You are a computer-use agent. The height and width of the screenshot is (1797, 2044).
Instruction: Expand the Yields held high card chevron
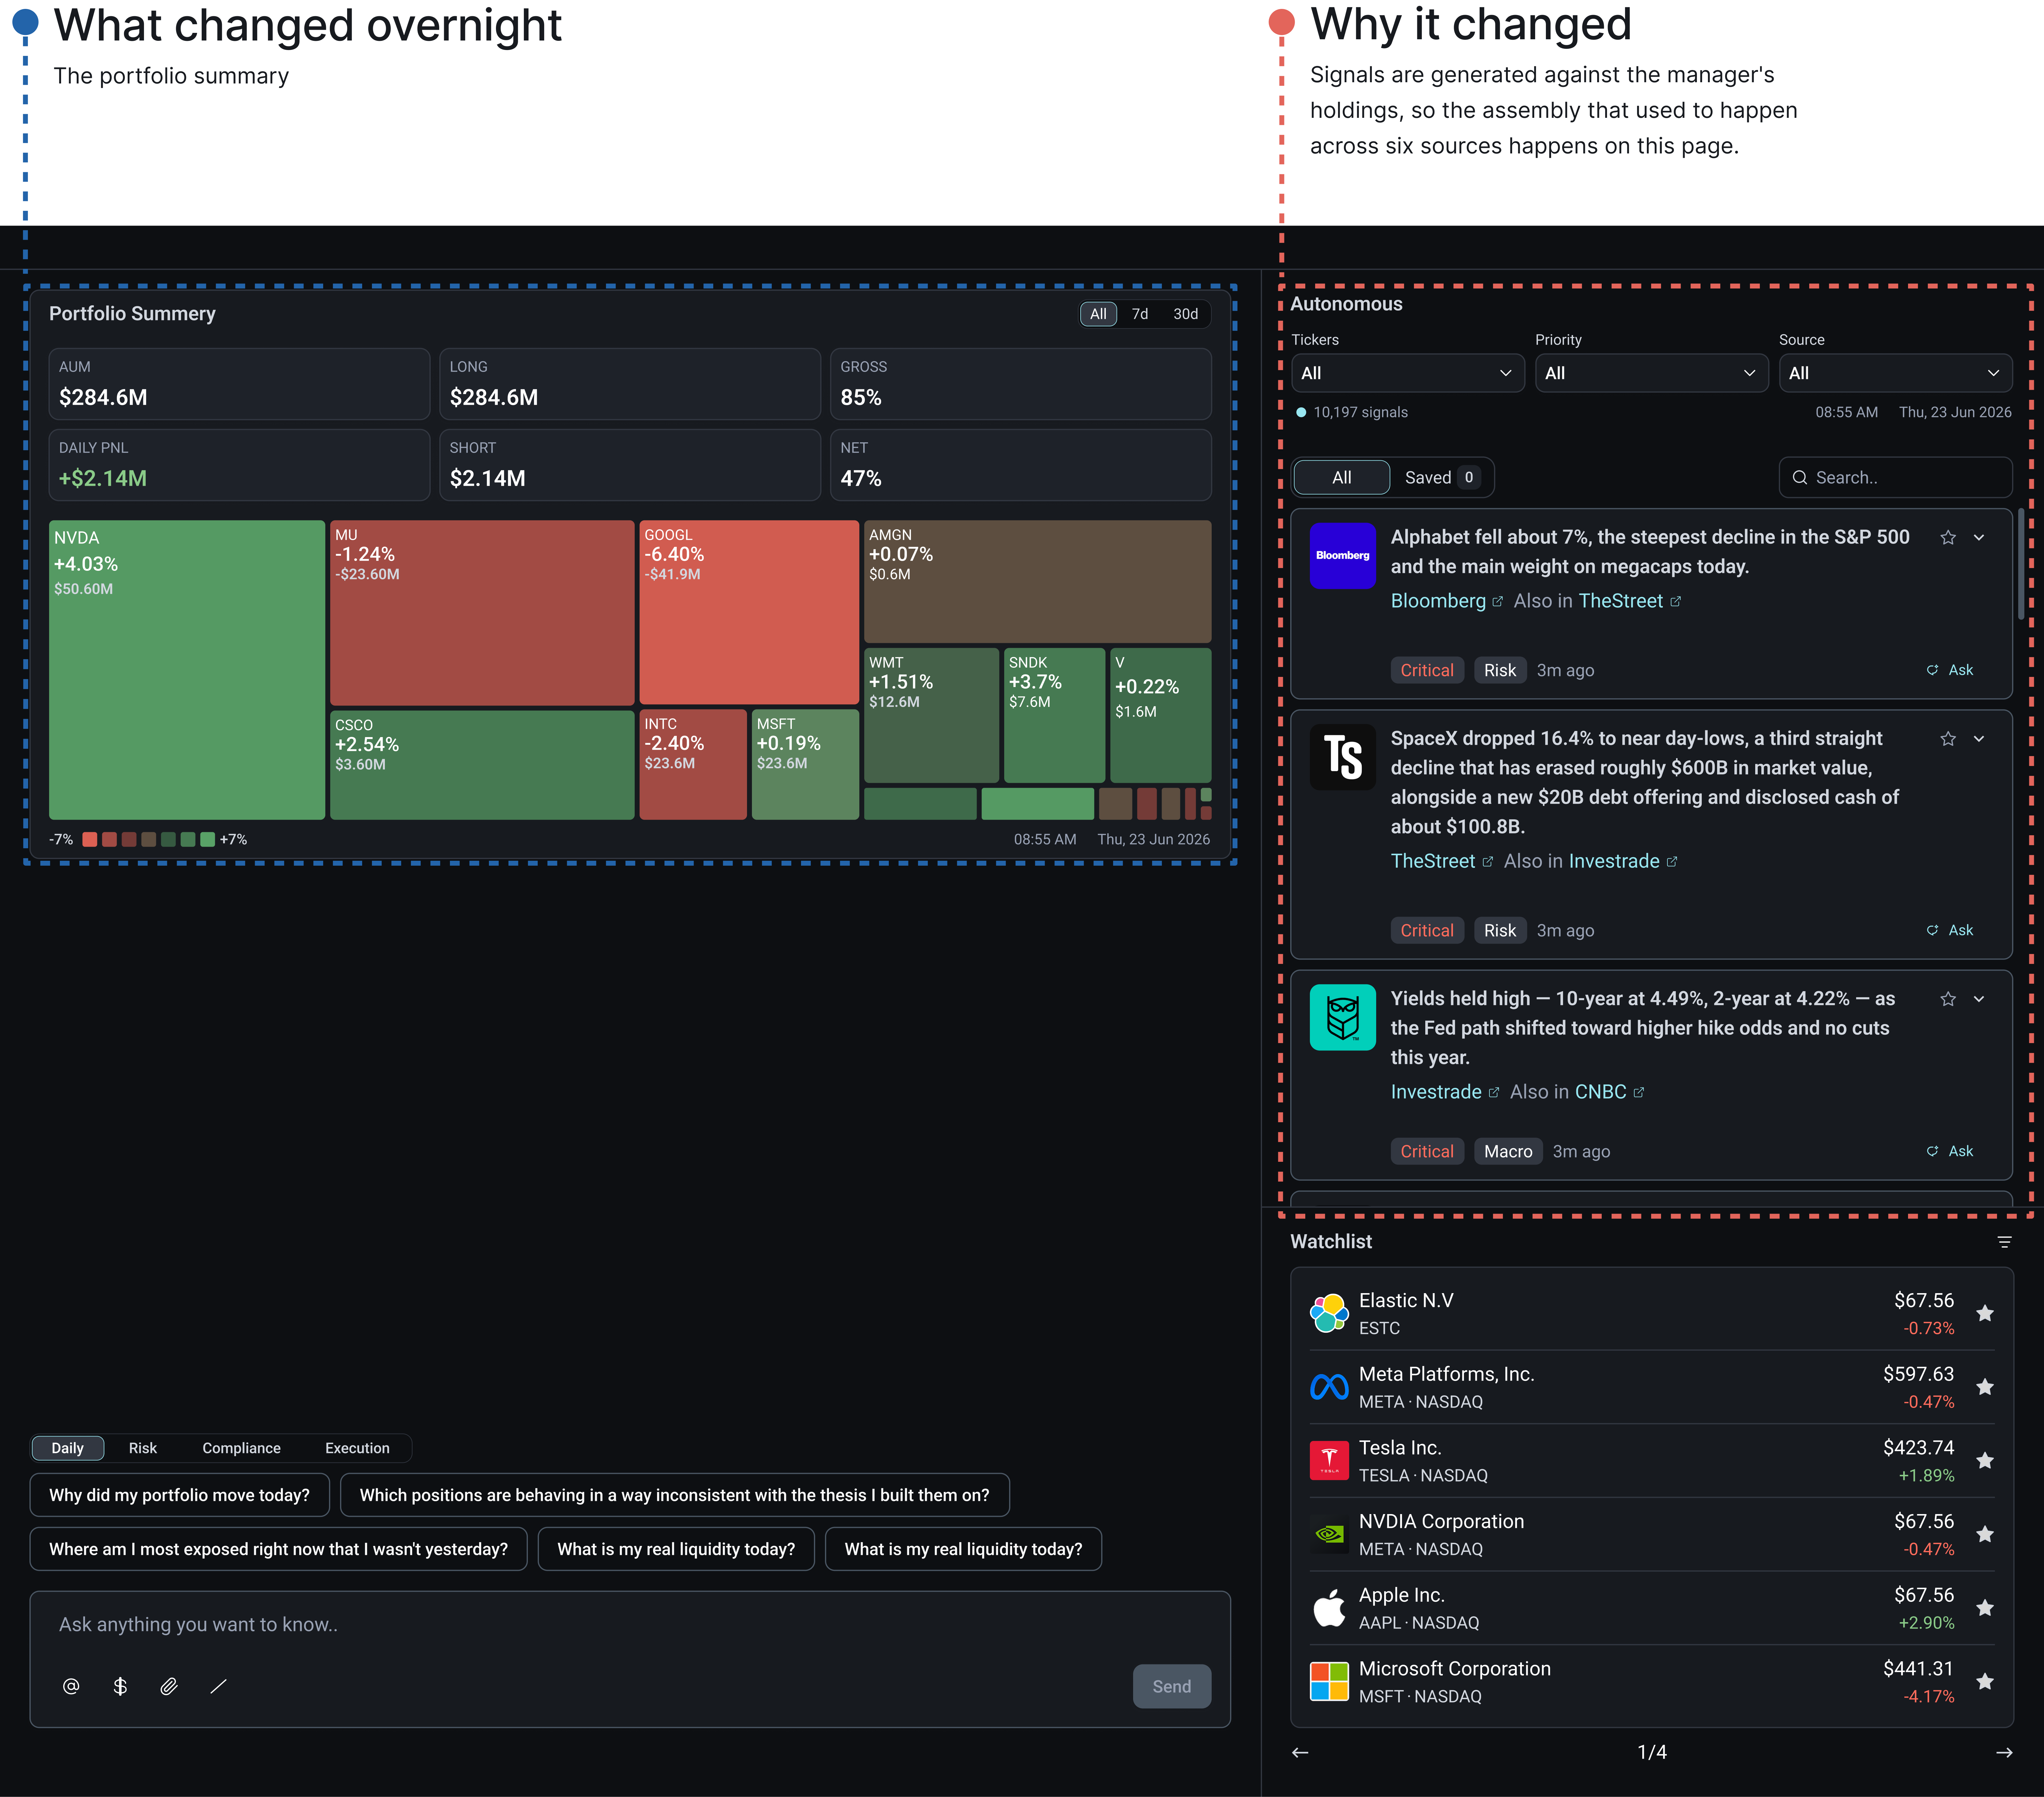(x=1979, y=999)
